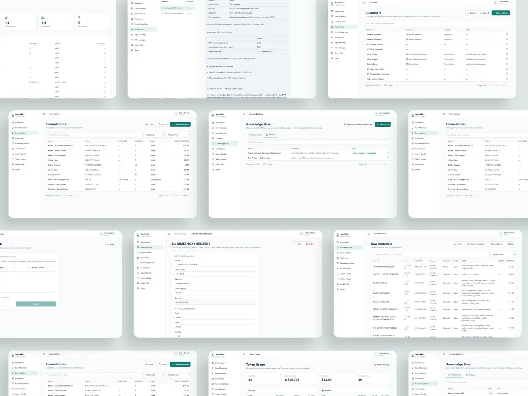
Task: Click the Export button on the Customers page
Action: [x=472, y=13]
